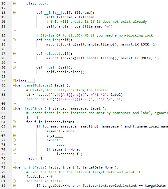The height and width of the screenshot is (189, 168).
Task: Collapse the 'if f.qname.namespace_name' block
Action: point(14,126)
